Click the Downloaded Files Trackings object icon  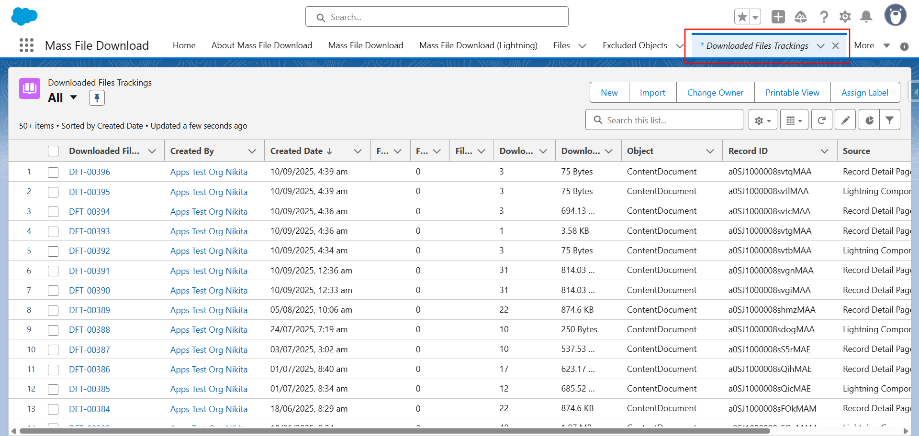pyautogui.click(x=30, y=88)
